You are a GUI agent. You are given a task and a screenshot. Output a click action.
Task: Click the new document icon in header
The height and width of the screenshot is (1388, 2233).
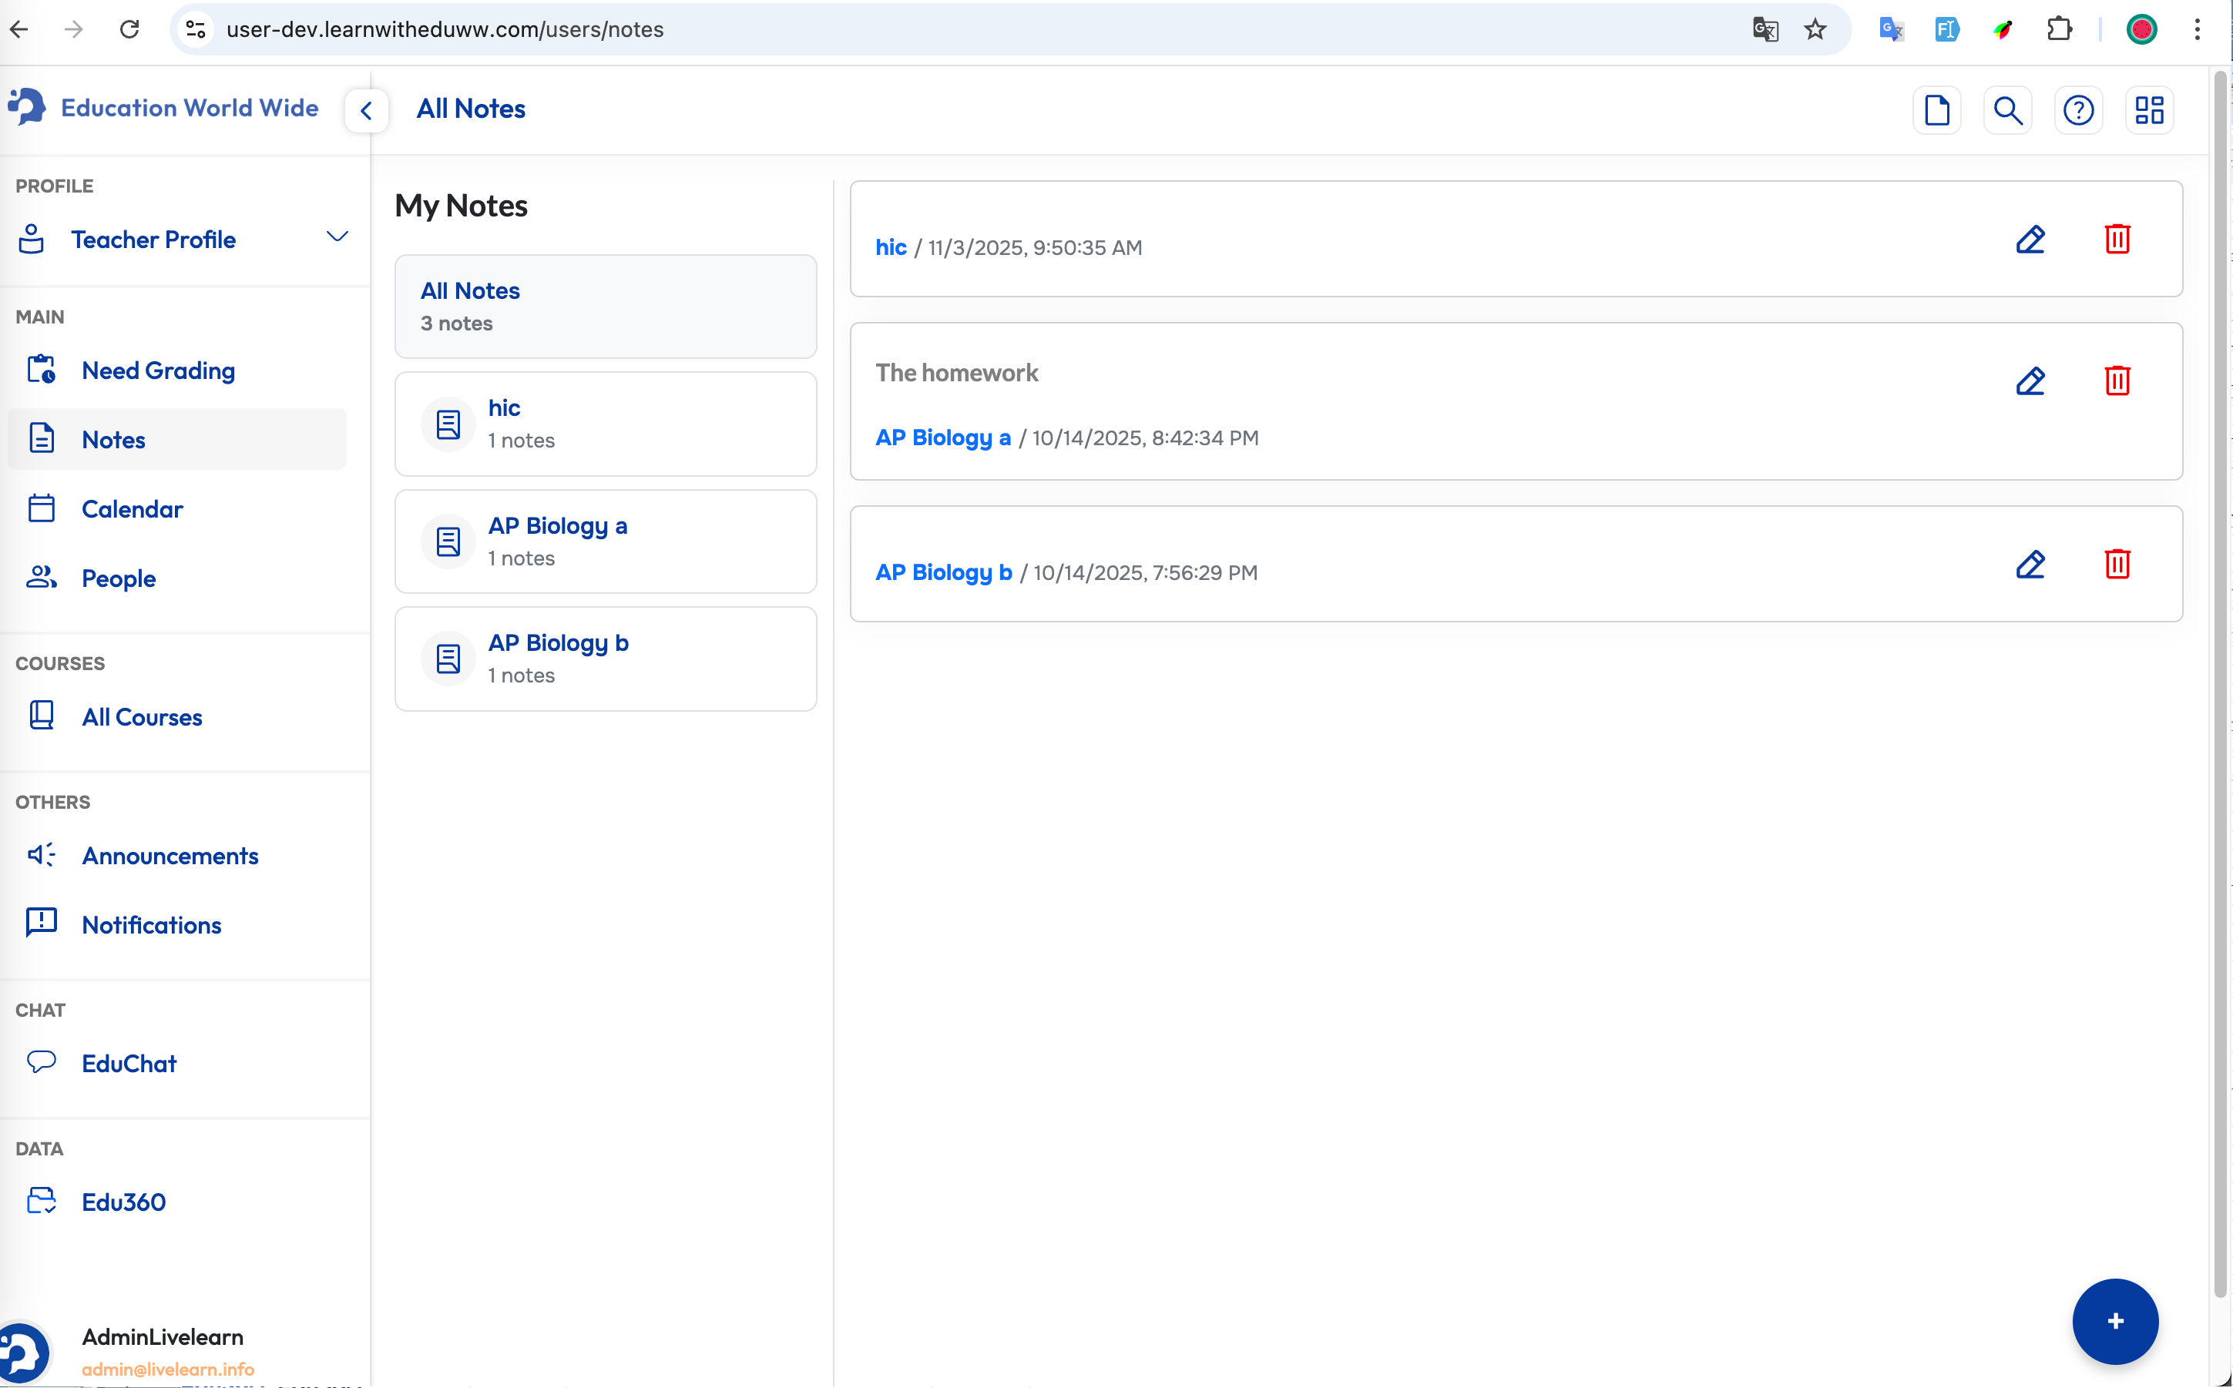pos(1936,111)
